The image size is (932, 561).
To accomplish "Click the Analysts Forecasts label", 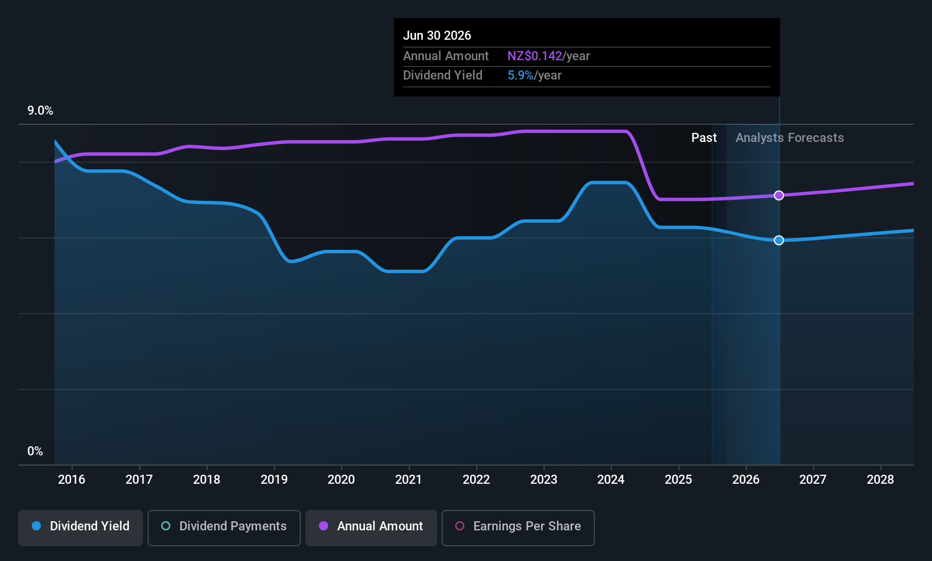I will click(790, 138).
